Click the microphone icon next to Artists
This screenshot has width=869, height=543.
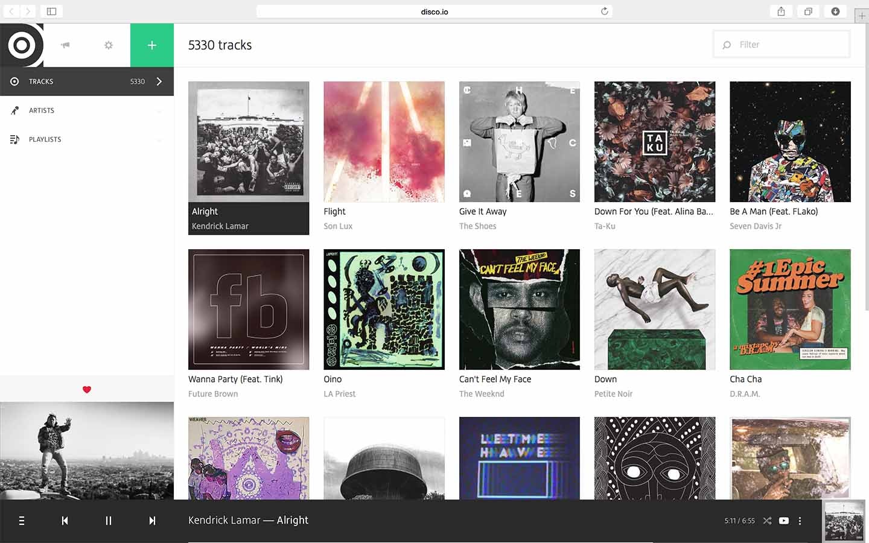click(x=14, y=110)
